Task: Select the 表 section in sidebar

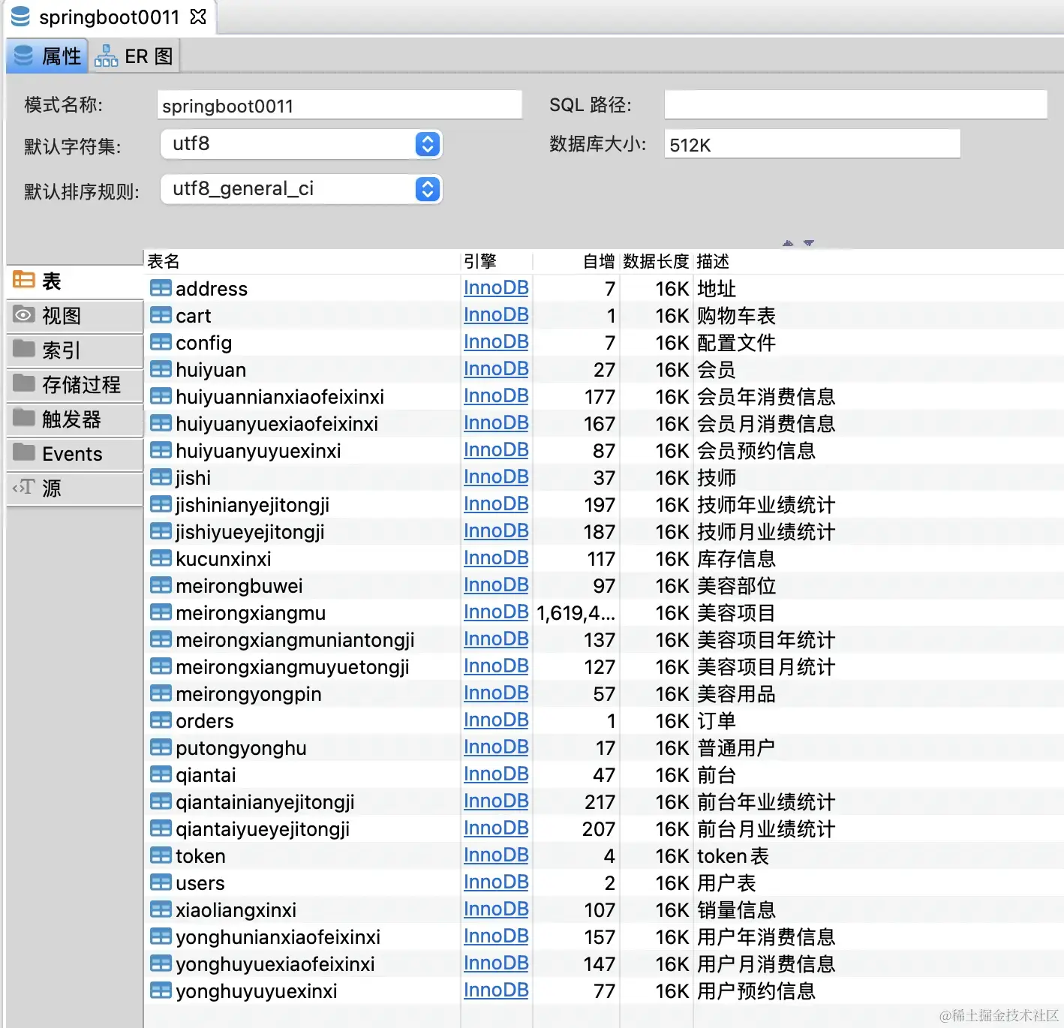Action: point(75,281)
